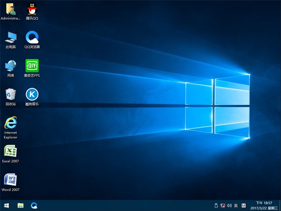This screenshot has height=211, width=281.
Task: Select the Recycle Bin icon
Action: [x=11, y=95]
